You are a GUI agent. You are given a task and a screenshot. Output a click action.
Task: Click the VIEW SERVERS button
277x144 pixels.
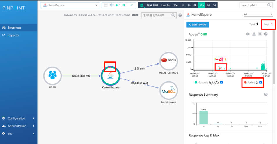click(x=198, y=24)
